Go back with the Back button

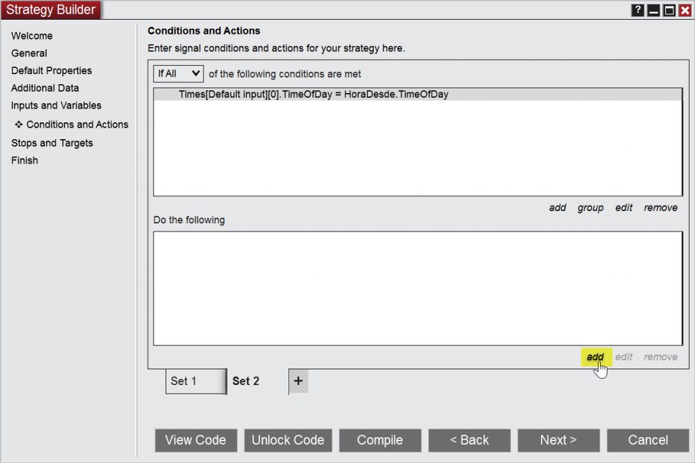click(x=470, y=441)
